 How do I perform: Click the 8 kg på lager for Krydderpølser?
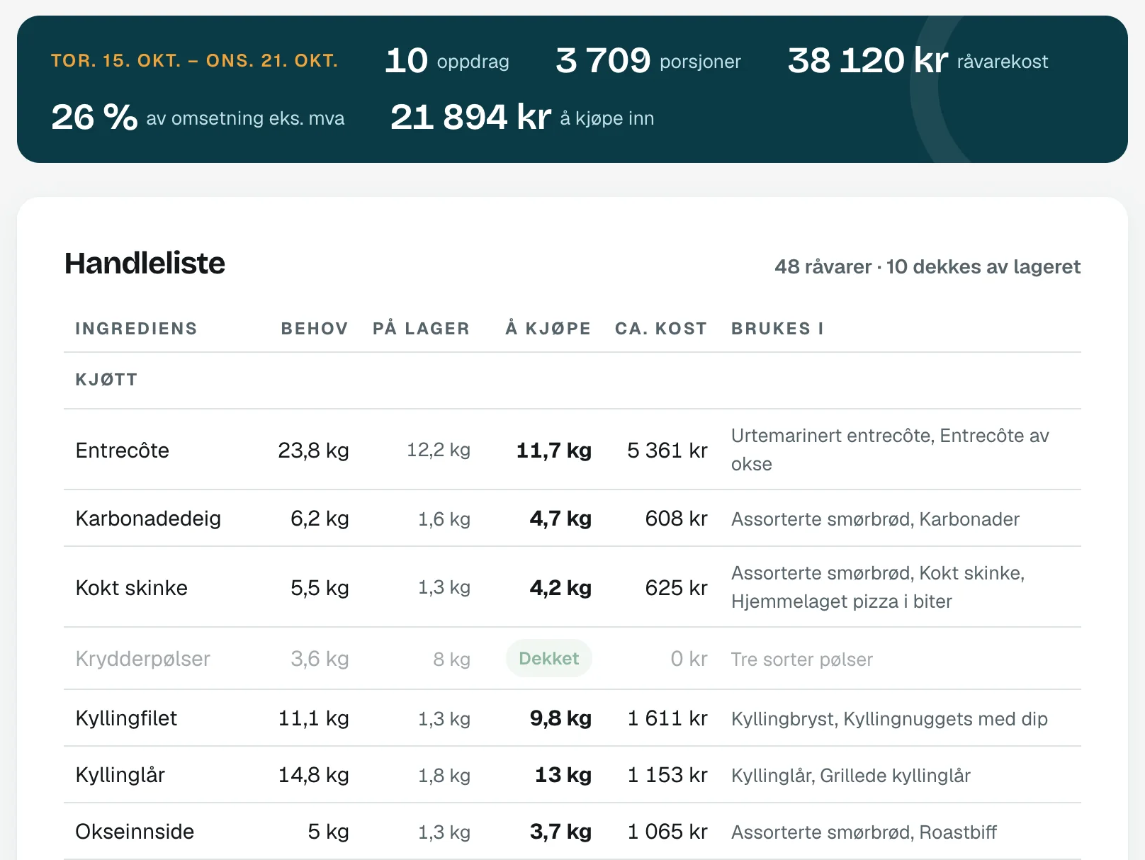pyautogui.click(x=452, y=660)
